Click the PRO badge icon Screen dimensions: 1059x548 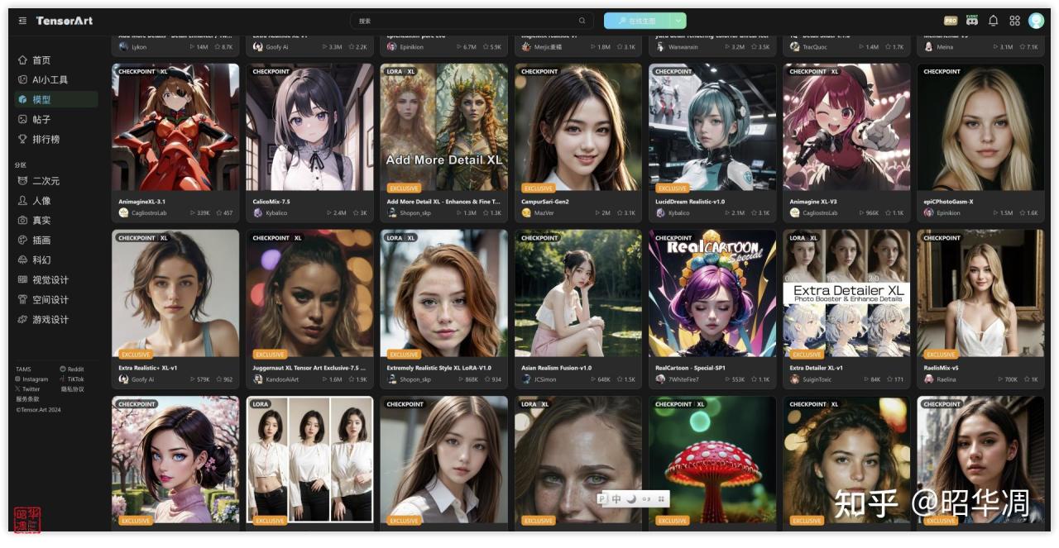tap(951, 21)
